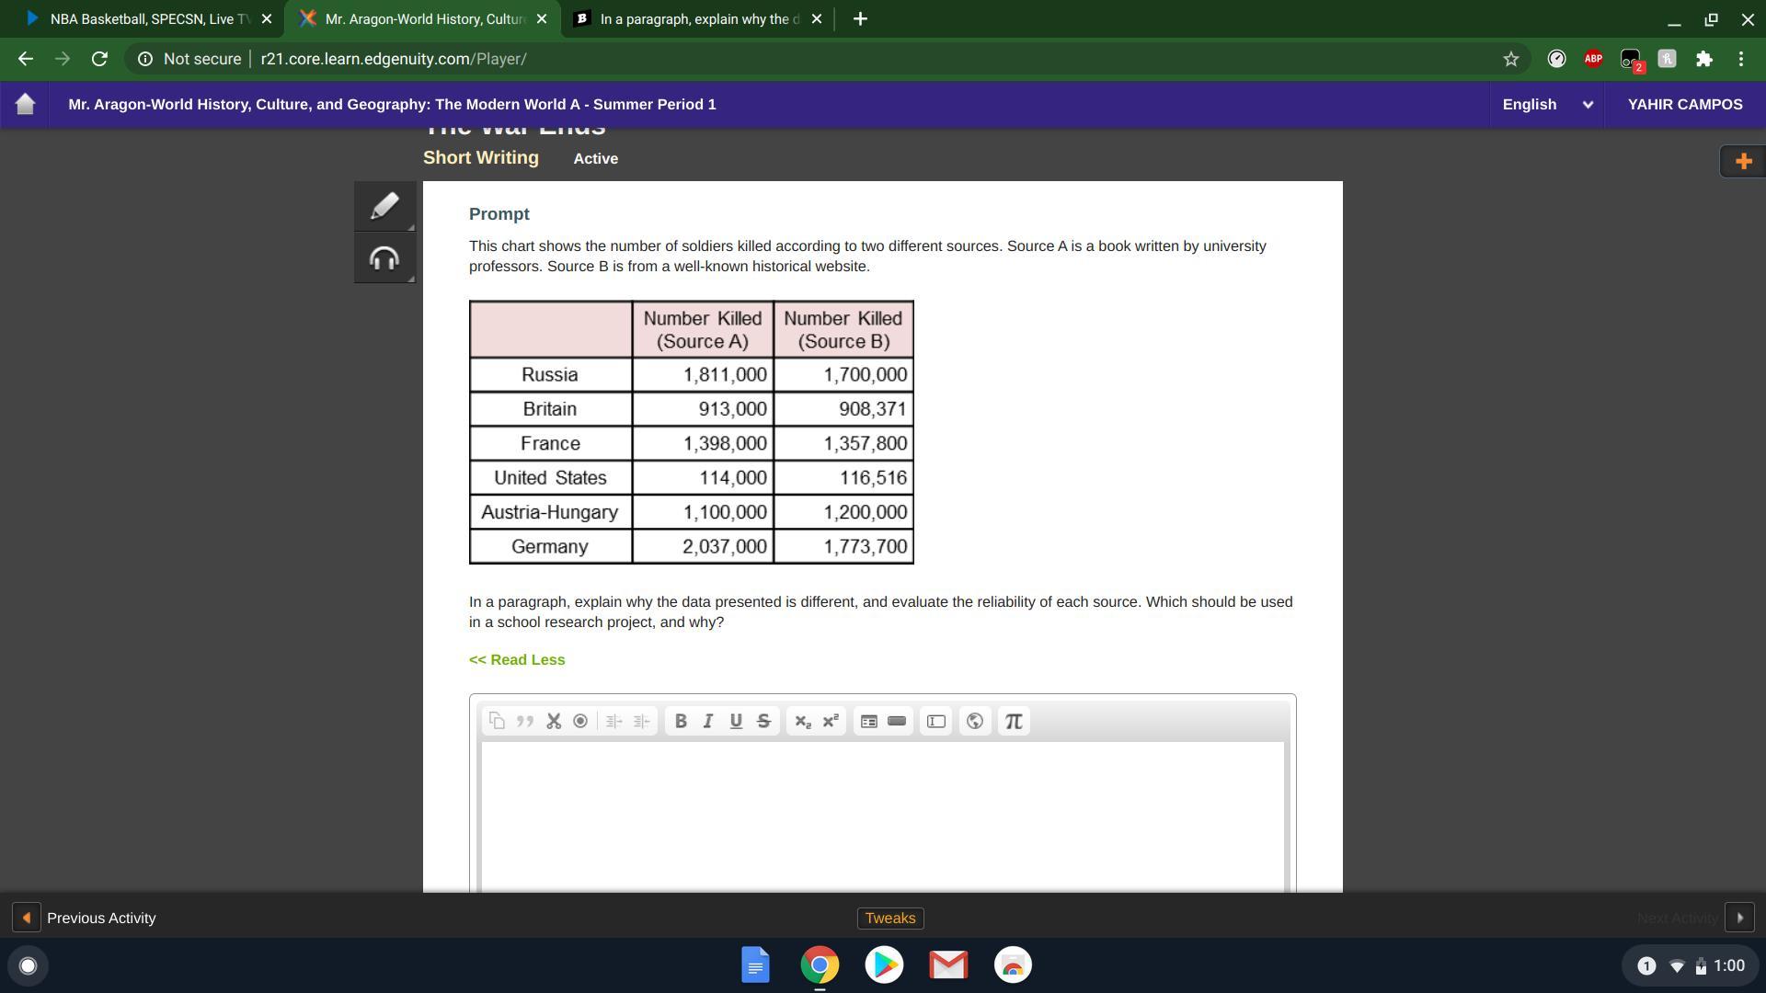Open the pencil annotation tool
Image resolution: width=1766 pixels, height=993 pixels.
coord(384,206)
